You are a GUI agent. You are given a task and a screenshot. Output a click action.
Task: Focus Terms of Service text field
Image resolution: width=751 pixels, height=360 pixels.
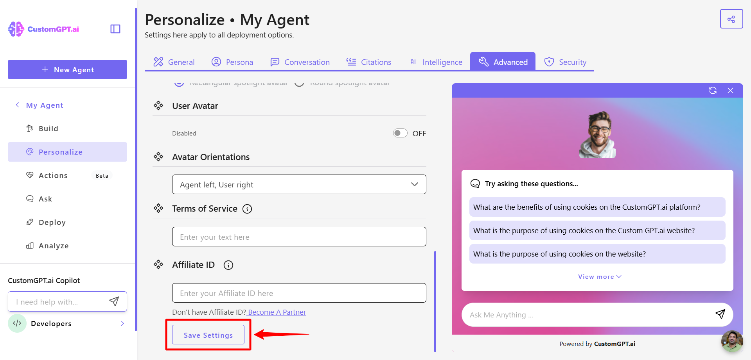pos(299,237)
